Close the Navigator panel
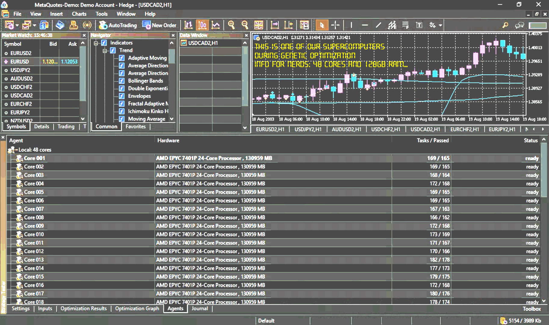Image resolution: width=549 pixels, height=325 pixels. 173,35
